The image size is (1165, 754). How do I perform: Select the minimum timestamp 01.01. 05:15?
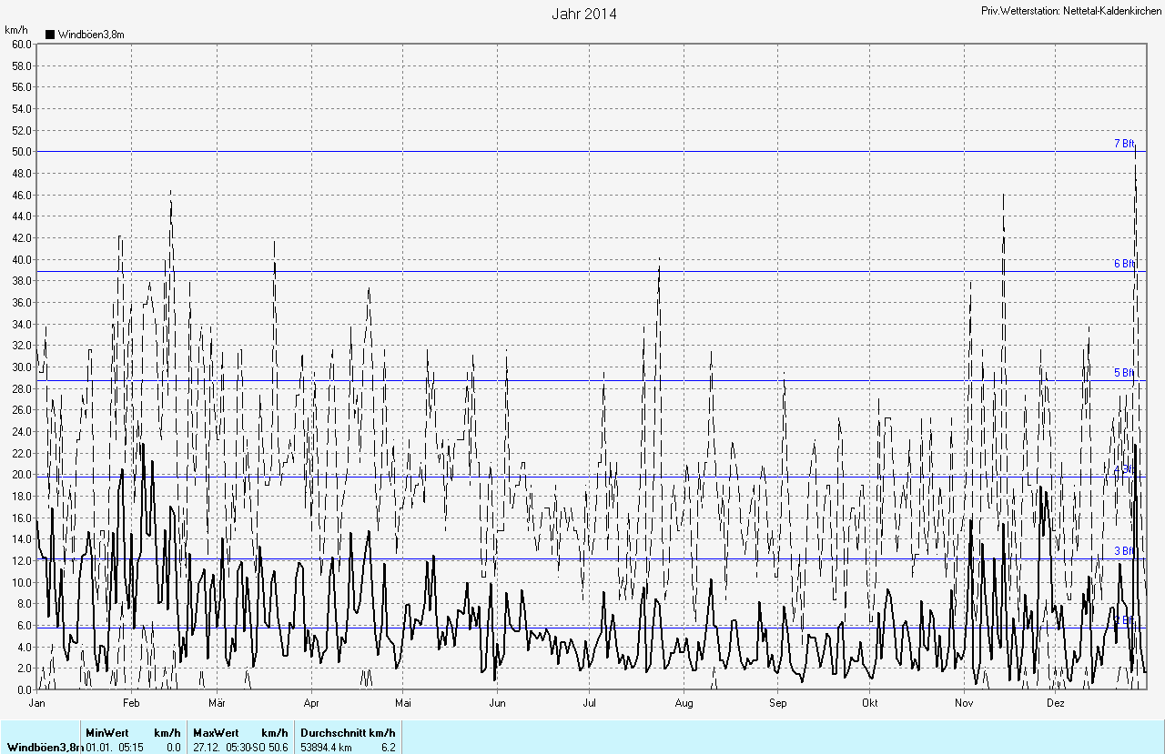(115, 747)
